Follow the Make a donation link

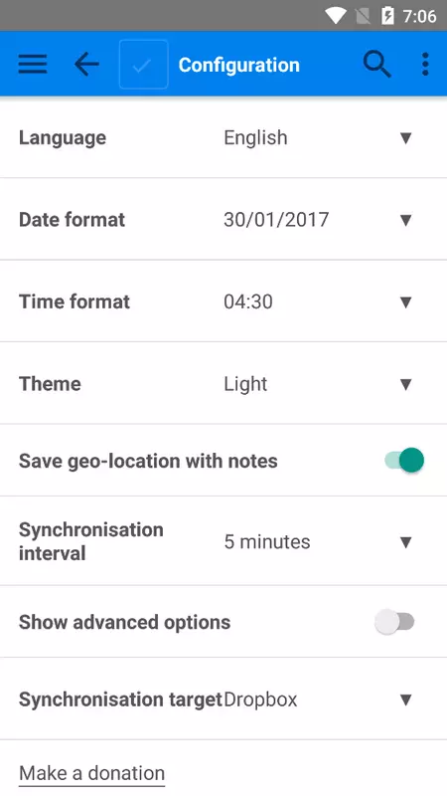click(x=91, y=773)
